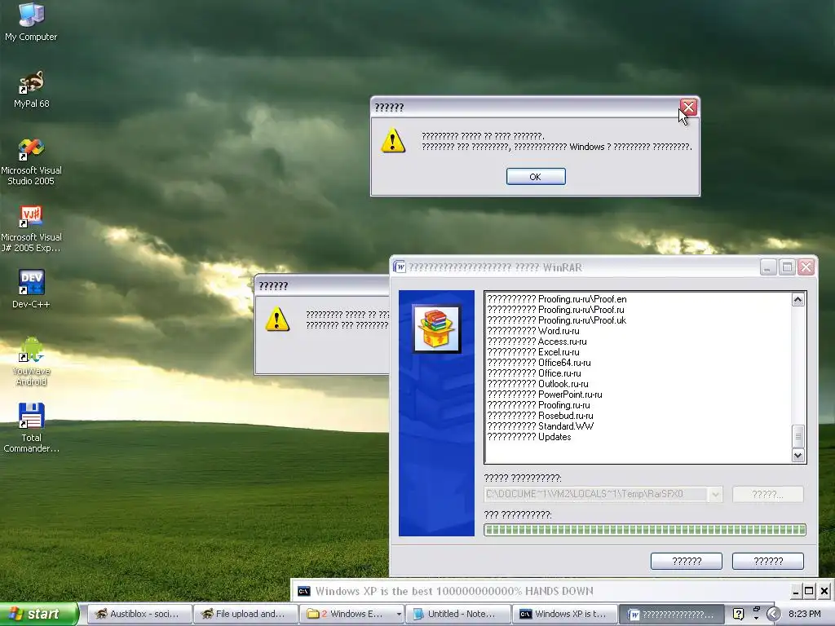835x626 pixels.
Task: Open the Start menu
Action: point(38,614)
